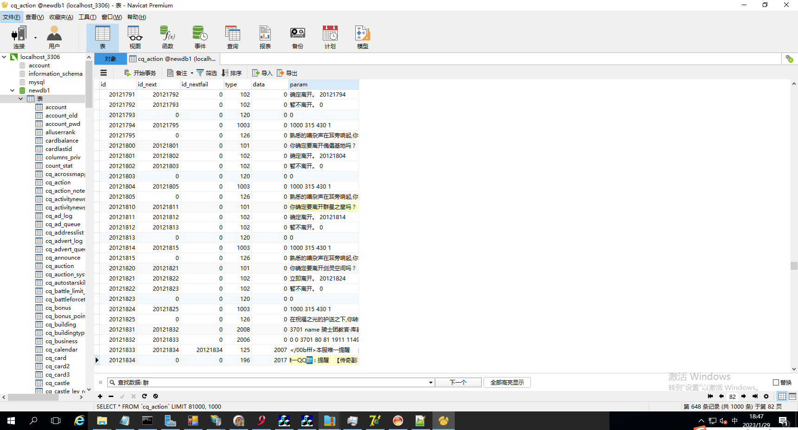798x430 pixels.
Task: Open the View (查看) menu
Action: tap(34, 17)
